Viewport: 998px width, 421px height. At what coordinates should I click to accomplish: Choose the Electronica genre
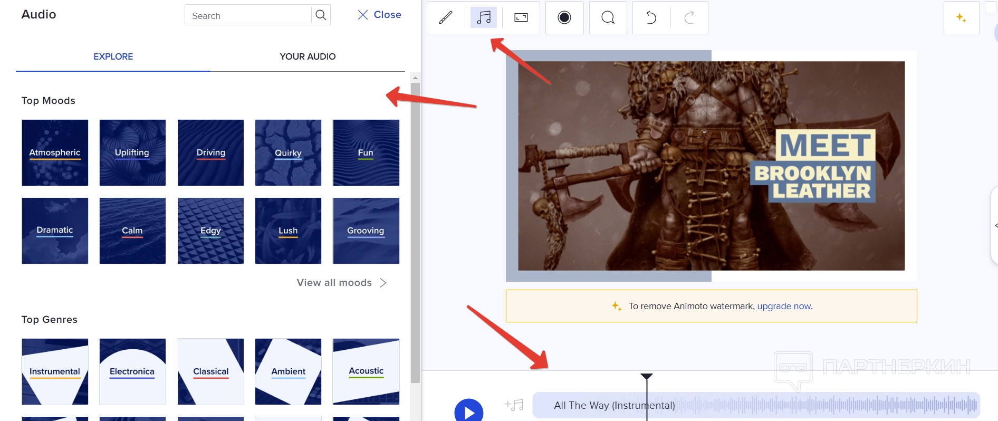coord(132,371)
